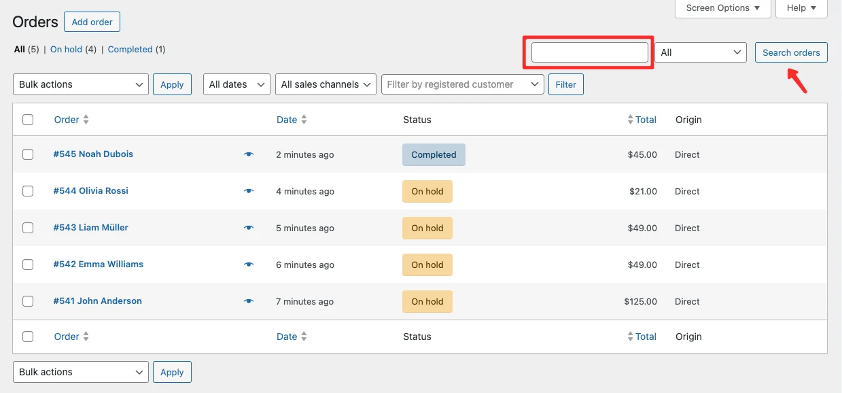Preview order #543 Liam Müller eye icon

[249, 228]
